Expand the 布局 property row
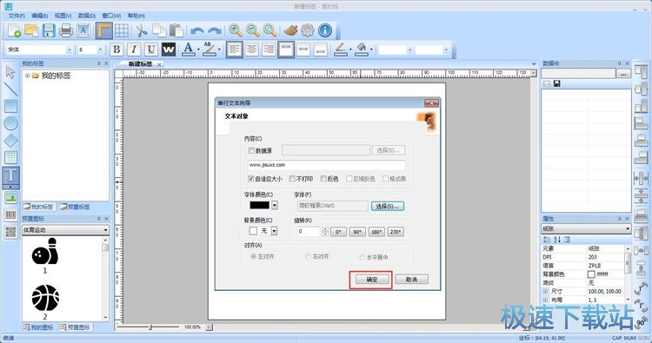Screen dimensions: 652x343 546,300
